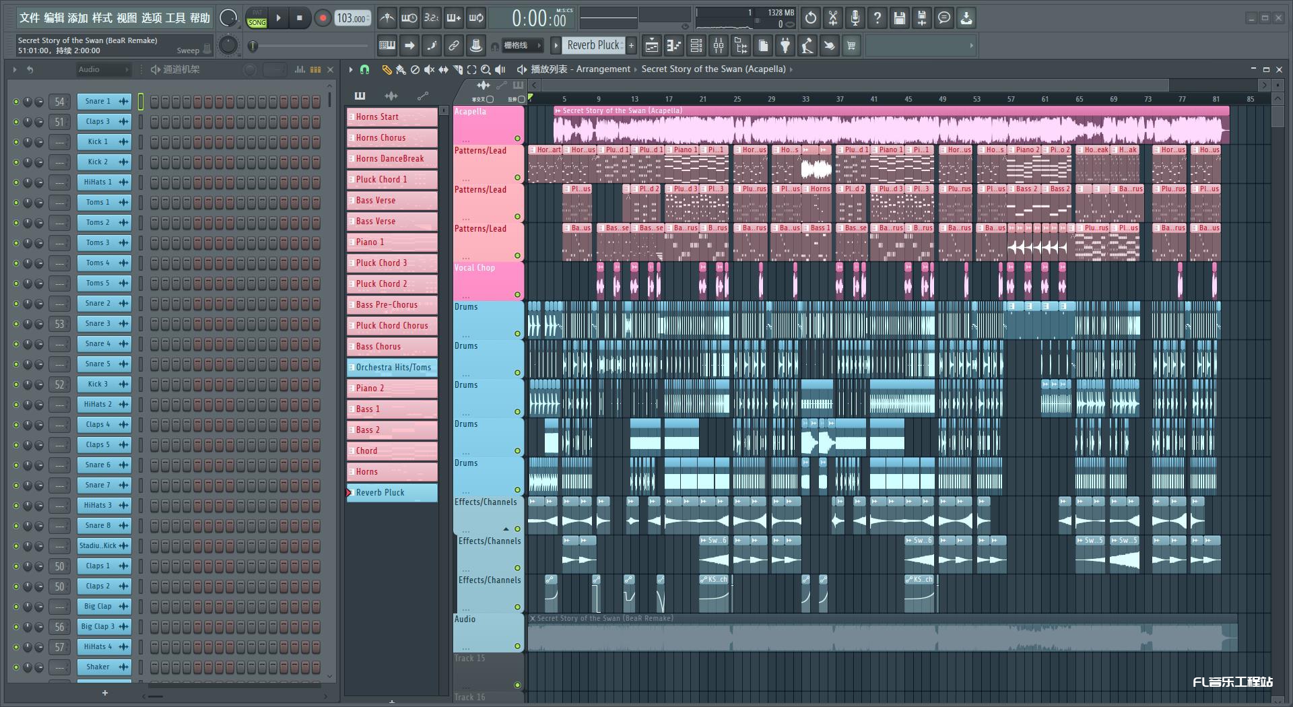Viewport: 1293px width, 707px height.
Task: Expand the empty toolbar hint panel arrow
Action: coord(971,46)
